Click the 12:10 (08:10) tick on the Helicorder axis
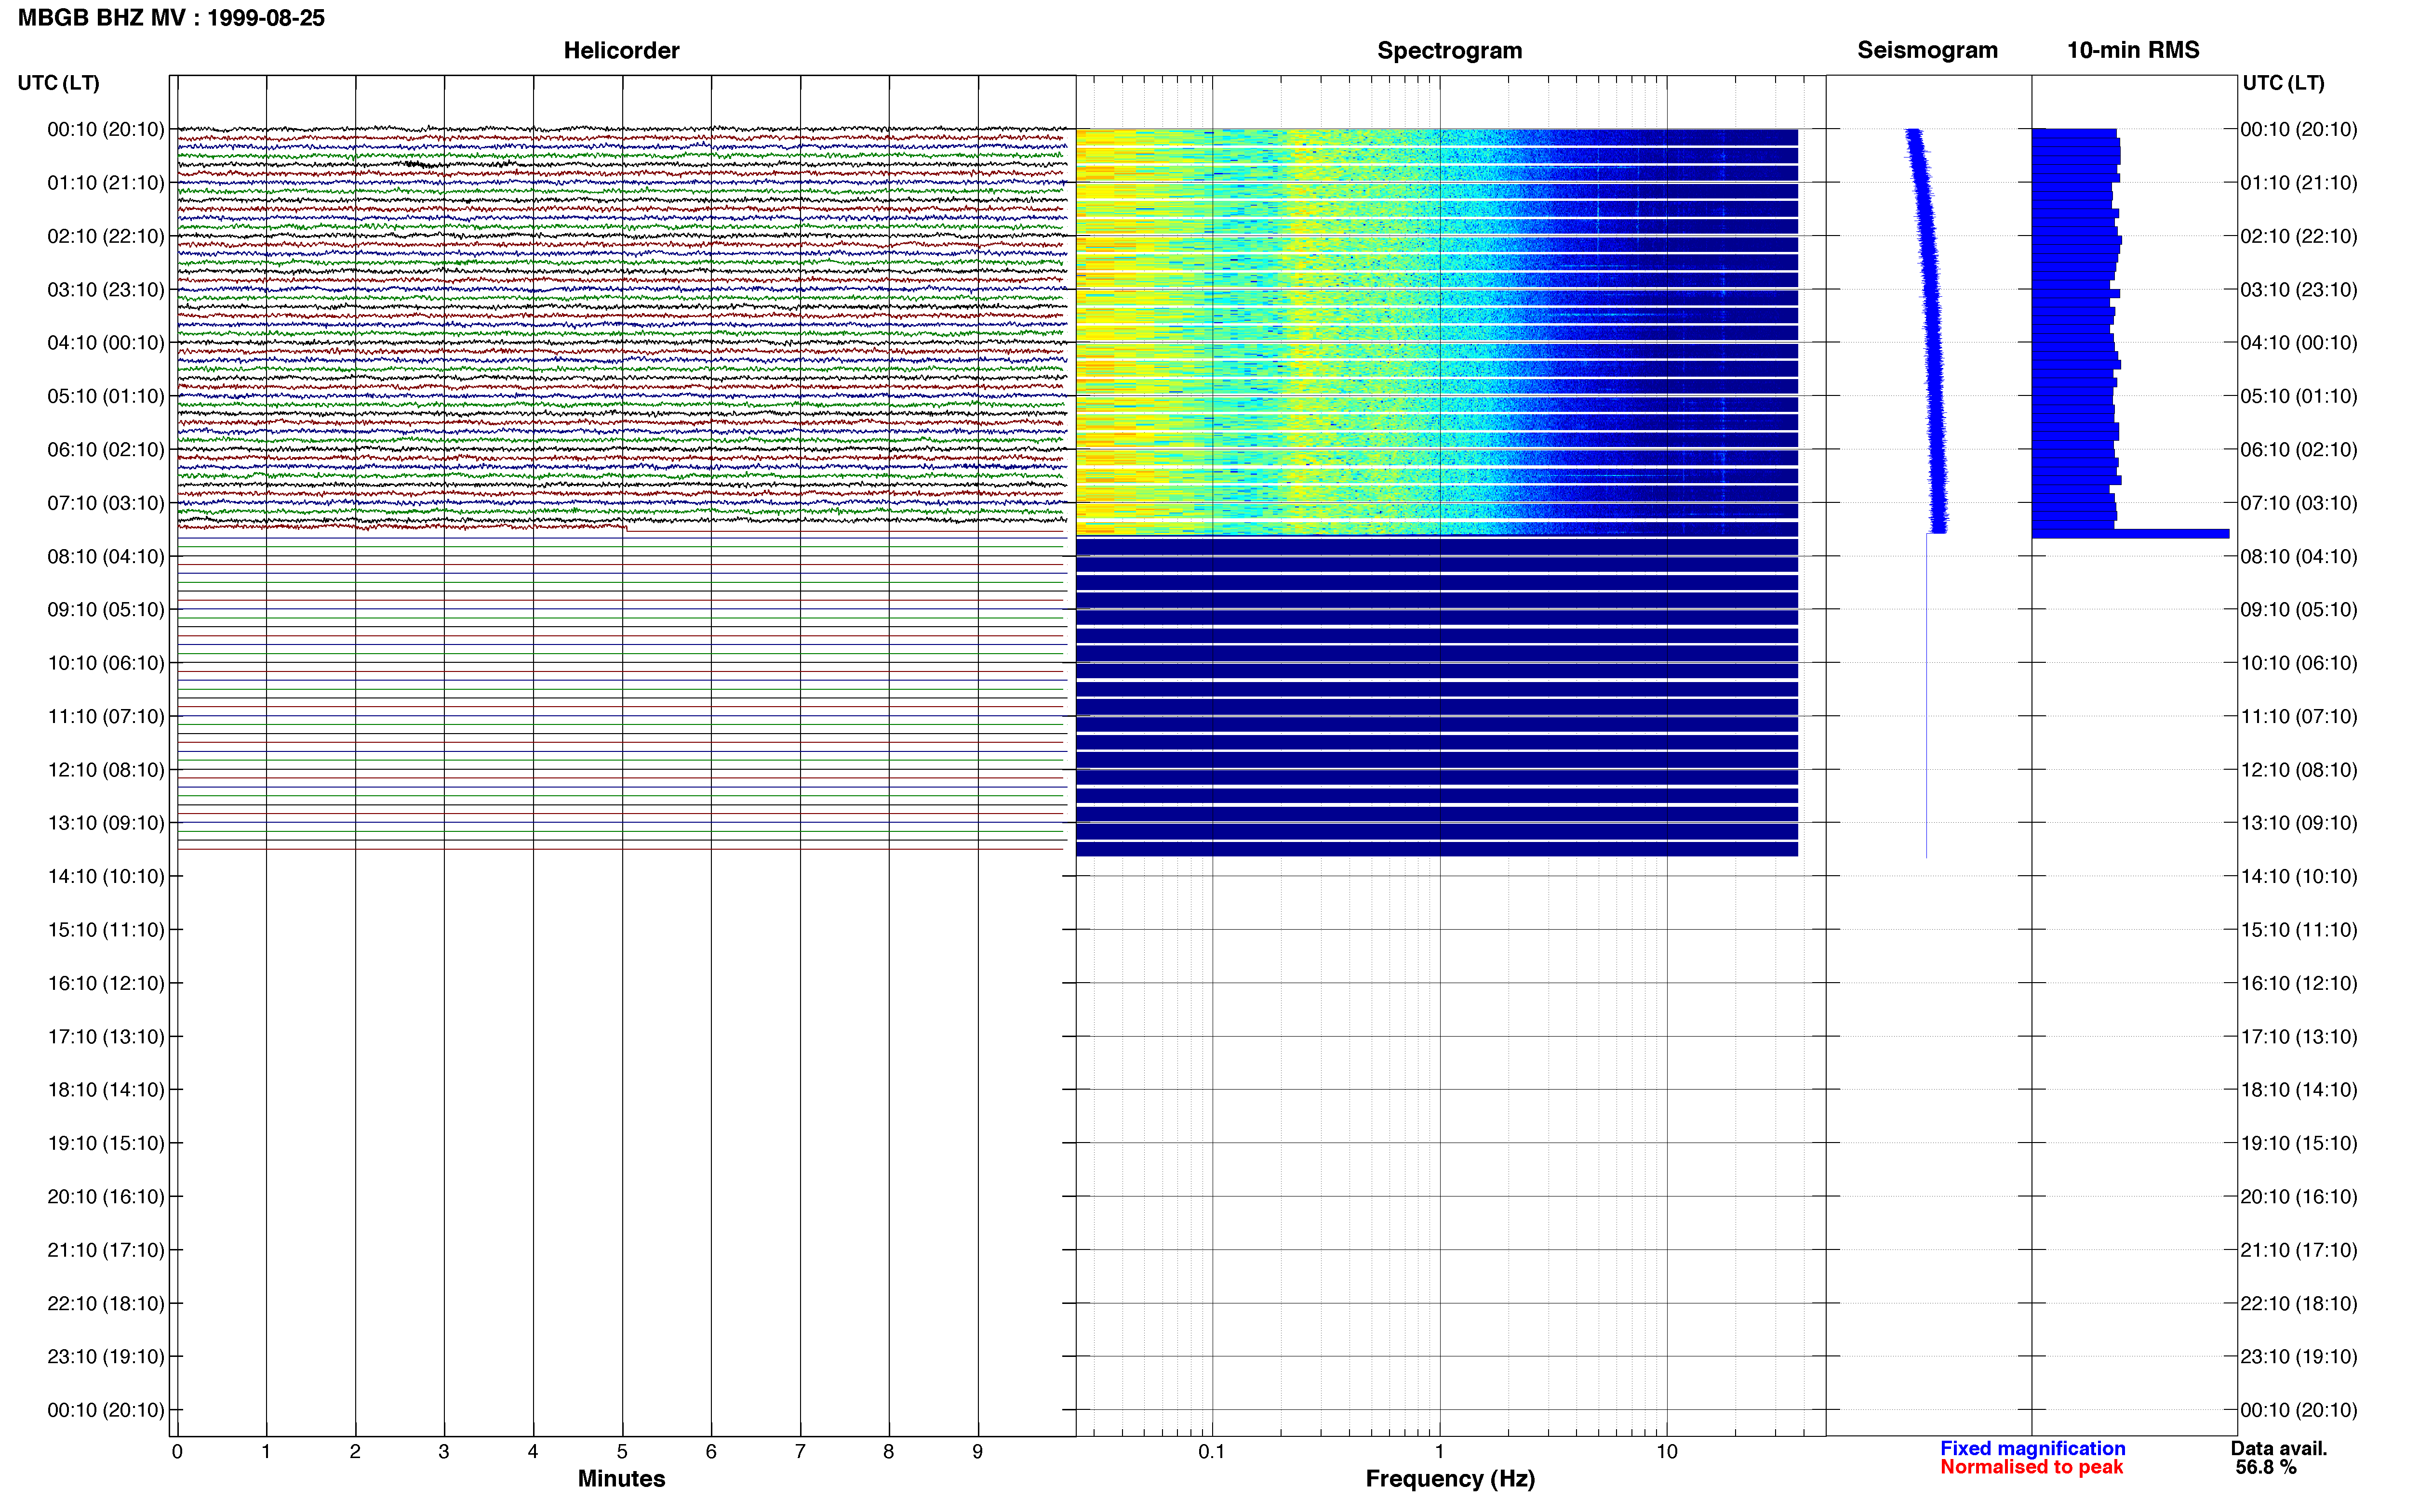Viewport: 2419px width, 1512px height. point(106,770)
